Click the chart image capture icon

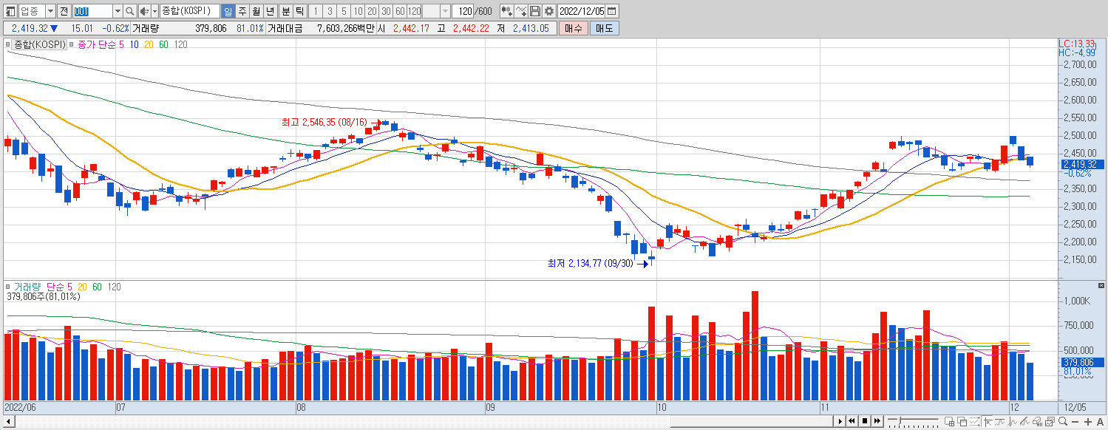(x=1050, y=422)
